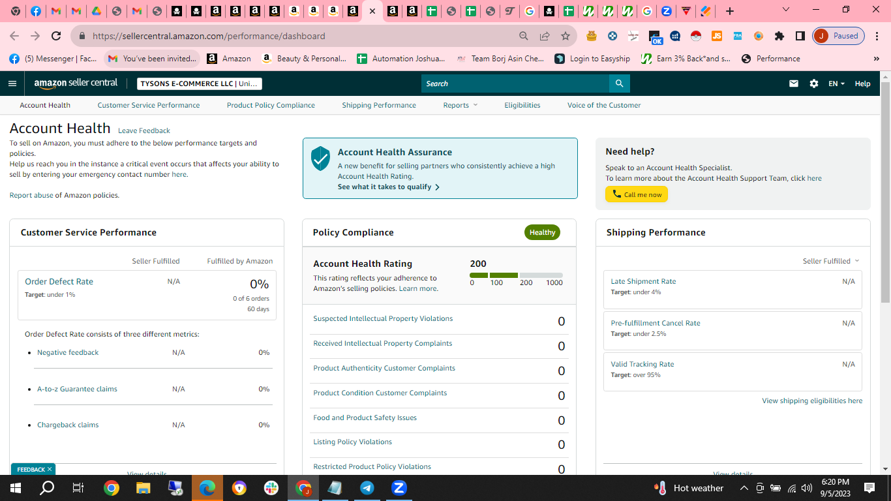
Task: Open the Order Defect Rate link
Action: (x=59, y=281)
